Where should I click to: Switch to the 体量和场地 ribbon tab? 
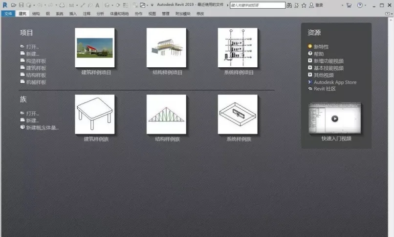pyautogui.click(x=119, y=14)
